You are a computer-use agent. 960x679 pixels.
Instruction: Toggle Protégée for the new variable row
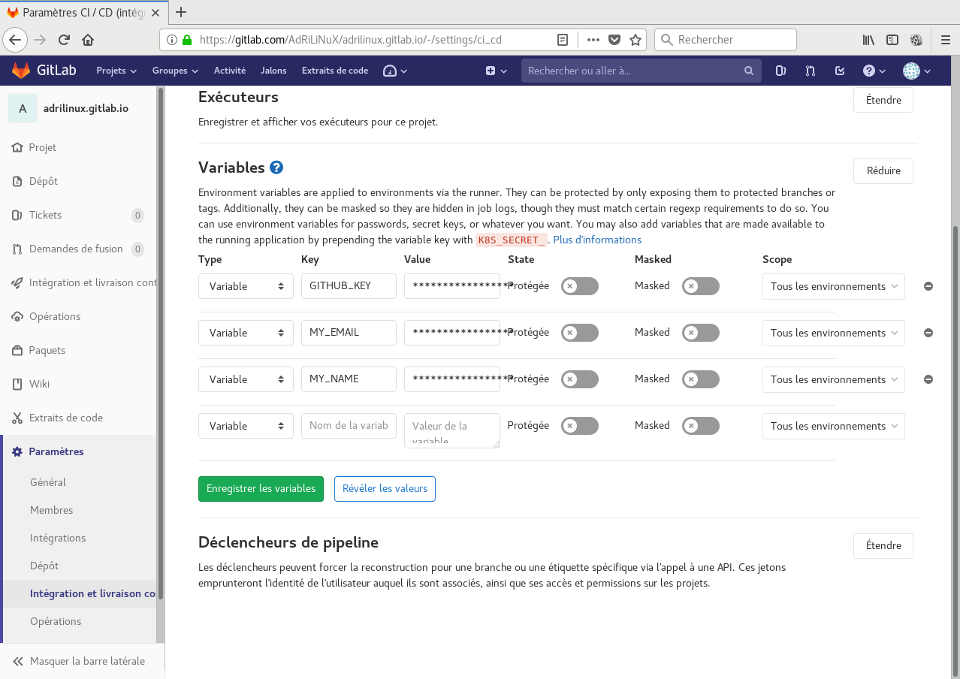coord(580,426)
